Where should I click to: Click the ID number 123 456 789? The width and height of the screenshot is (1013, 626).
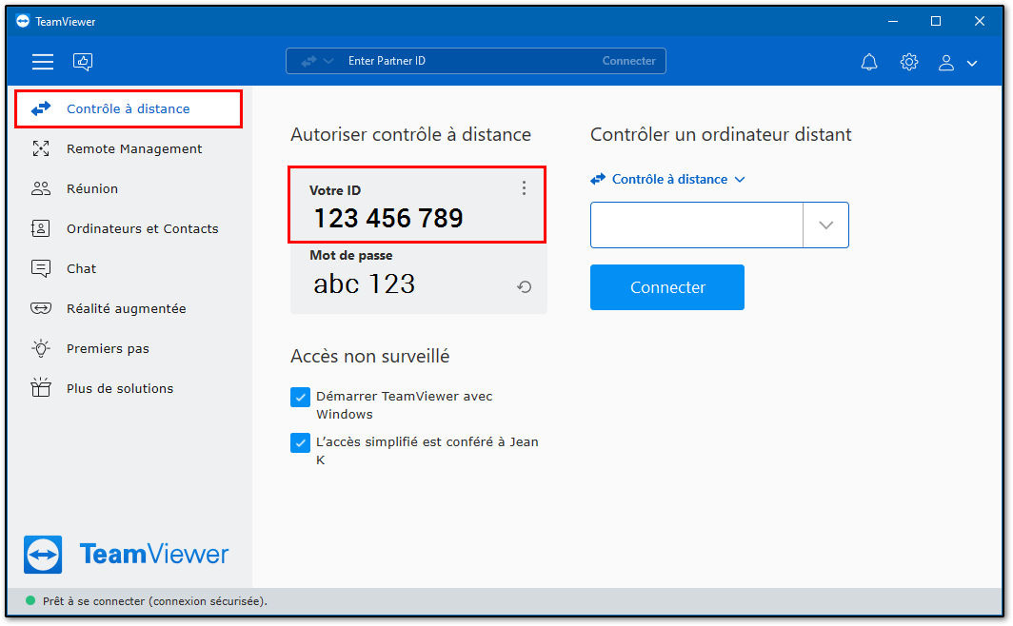388,218
